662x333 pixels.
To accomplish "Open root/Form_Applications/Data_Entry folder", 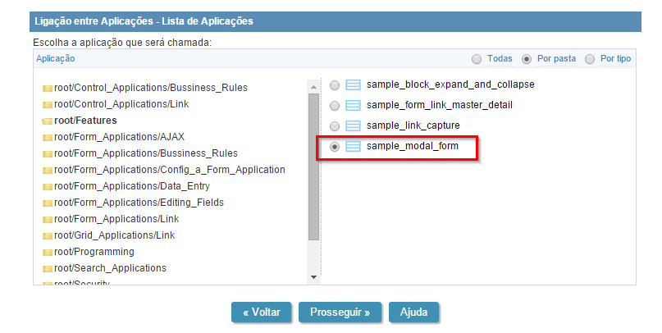I will coord(126,186).
